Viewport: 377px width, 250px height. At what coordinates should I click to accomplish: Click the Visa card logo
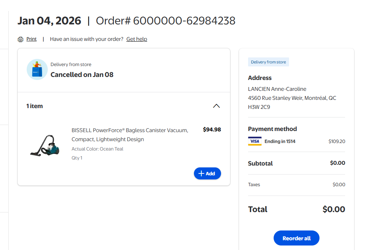[254, 142]
